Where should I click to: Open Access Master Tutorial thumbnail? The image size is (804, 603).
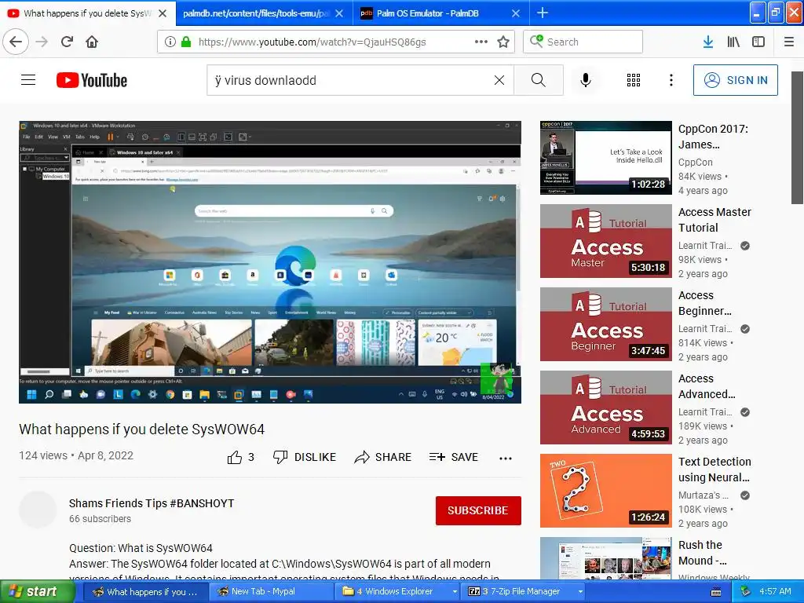click(x=605, y=240)
